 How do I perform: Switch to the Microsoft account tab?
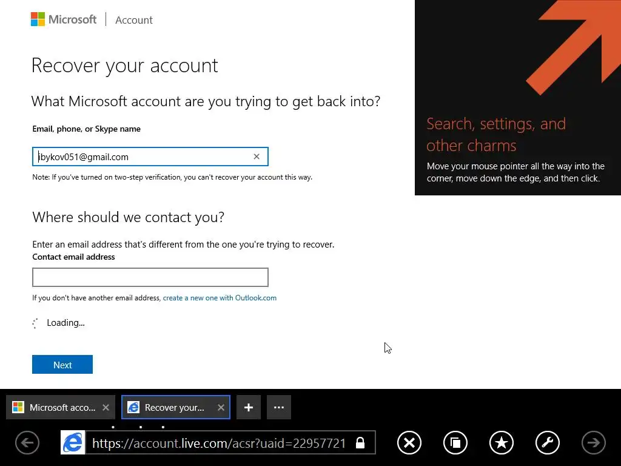pyautogui.click(x=61, y=407)
